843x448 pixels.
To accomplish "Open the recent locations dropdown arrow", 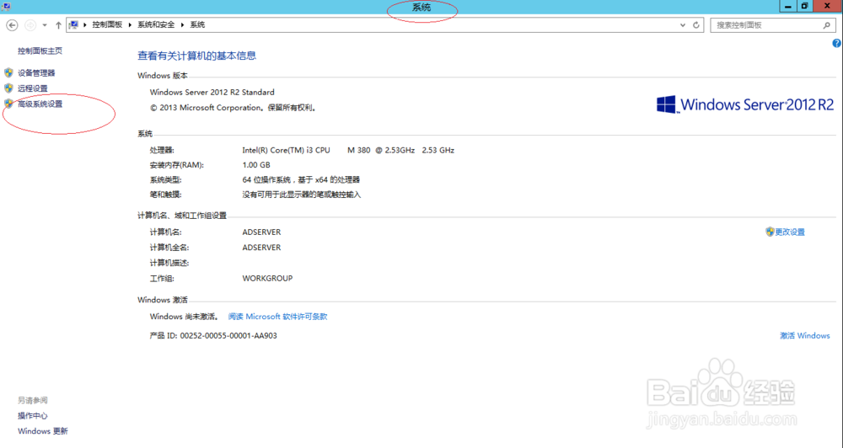I will tap(45, 25).
